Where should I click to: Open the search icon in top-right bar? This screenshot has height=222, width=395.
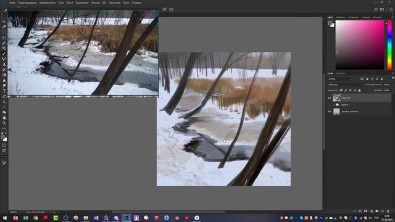[376, 10]
